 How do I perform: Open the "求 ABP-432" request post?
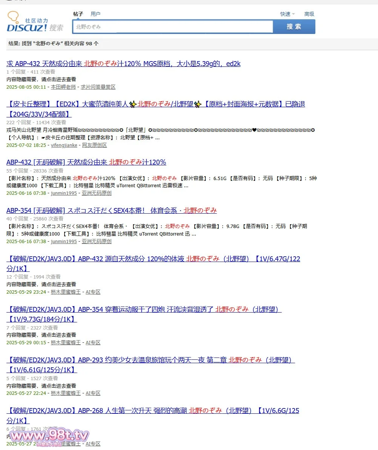coord(123,64)
